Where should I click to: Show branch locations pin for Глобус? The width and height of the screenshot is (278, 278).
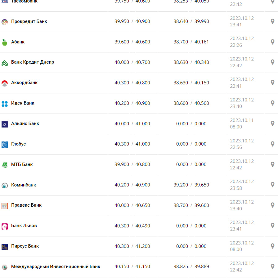click(x=272, y=144)
